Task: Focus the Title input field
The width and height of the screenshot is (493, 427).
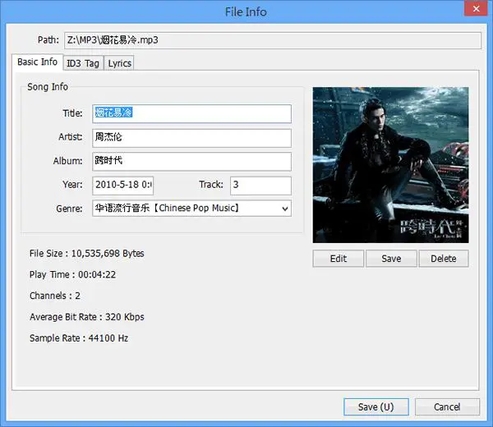Action: [191, 113]
